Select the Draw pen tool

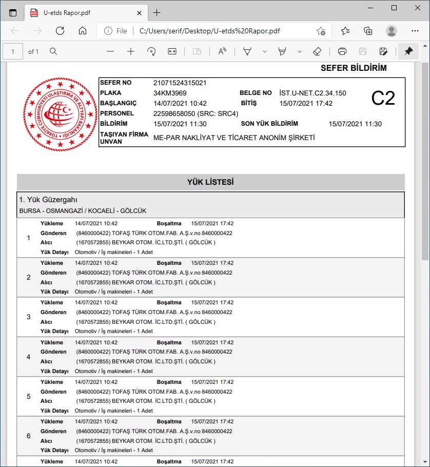[x=247, y=51]
